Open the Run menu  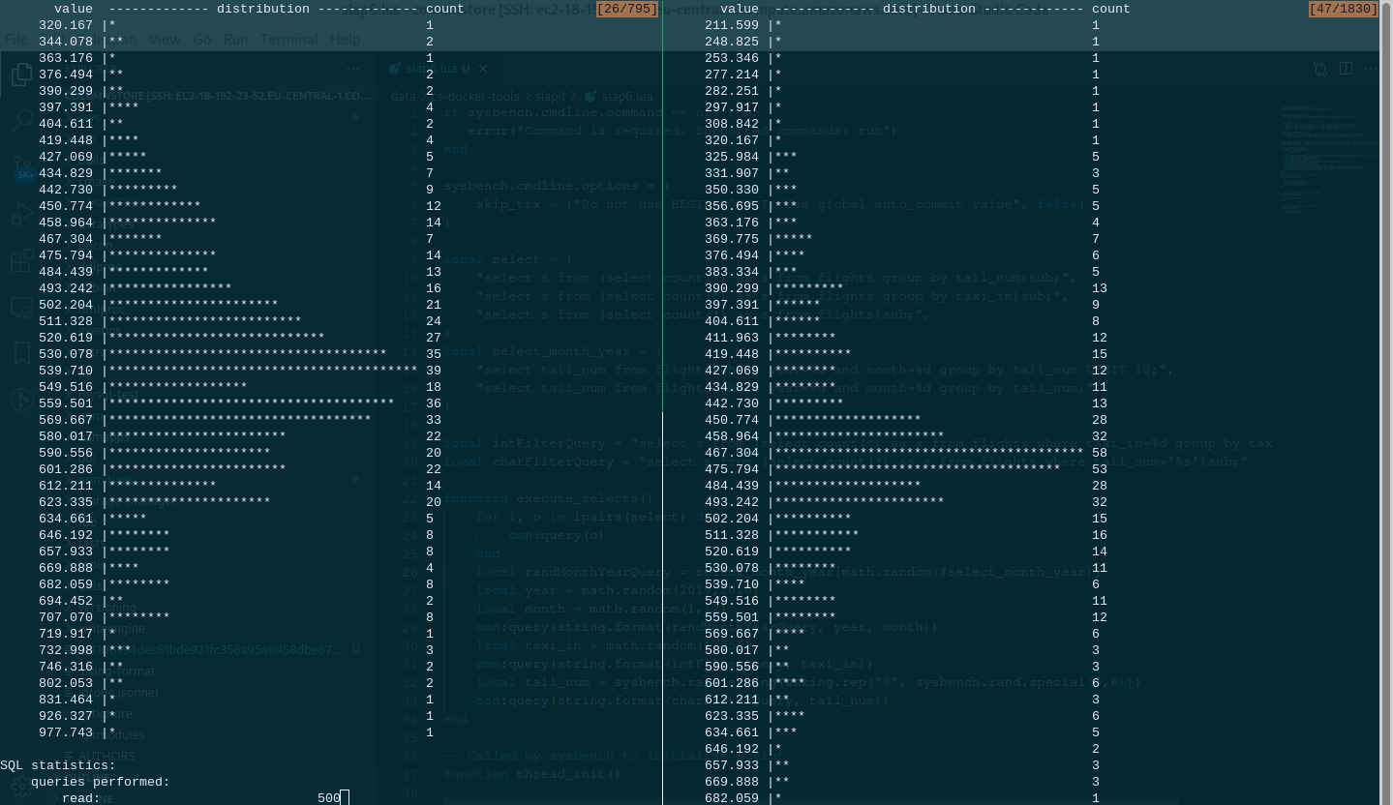point(235,40)
